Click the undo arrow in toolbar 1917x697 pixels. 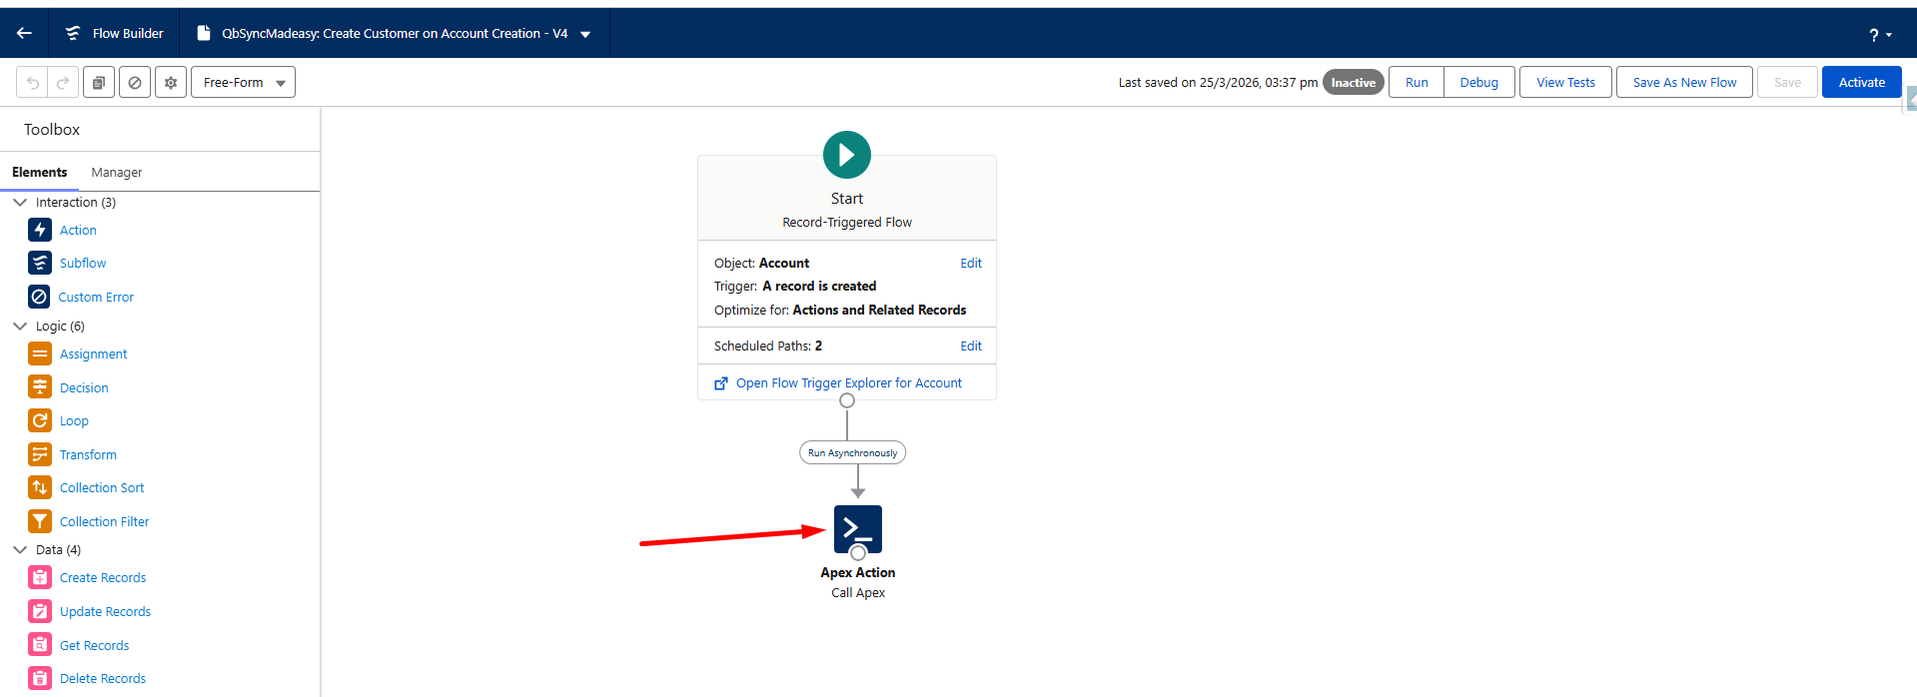pyautogui.click(x=32, y=83)
